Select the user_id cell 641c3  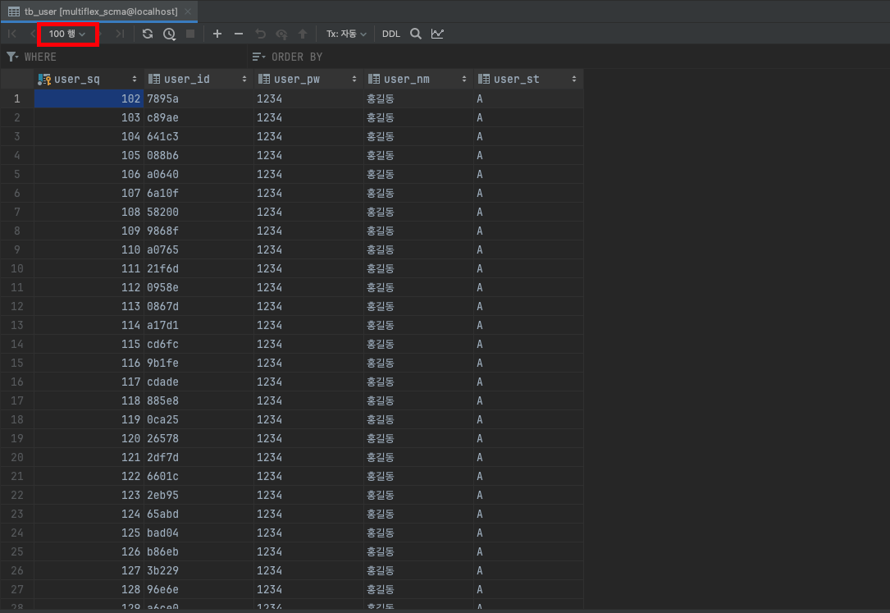(199, 136)
